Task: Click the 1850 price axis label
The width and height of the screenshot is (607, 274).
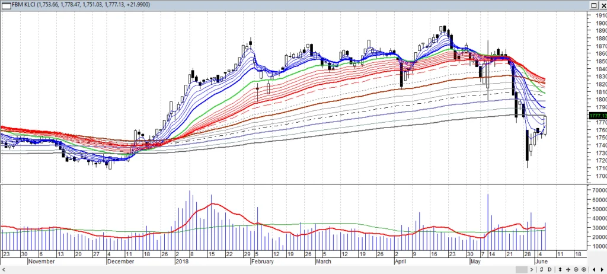Action: (x=602, y=61)
